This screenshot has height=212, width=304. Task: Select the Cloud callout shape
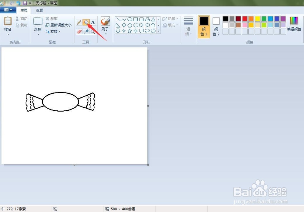[153, 31]
